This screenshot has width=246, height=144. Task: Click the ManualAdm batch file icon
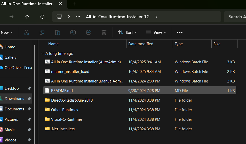tap(47, 81)
